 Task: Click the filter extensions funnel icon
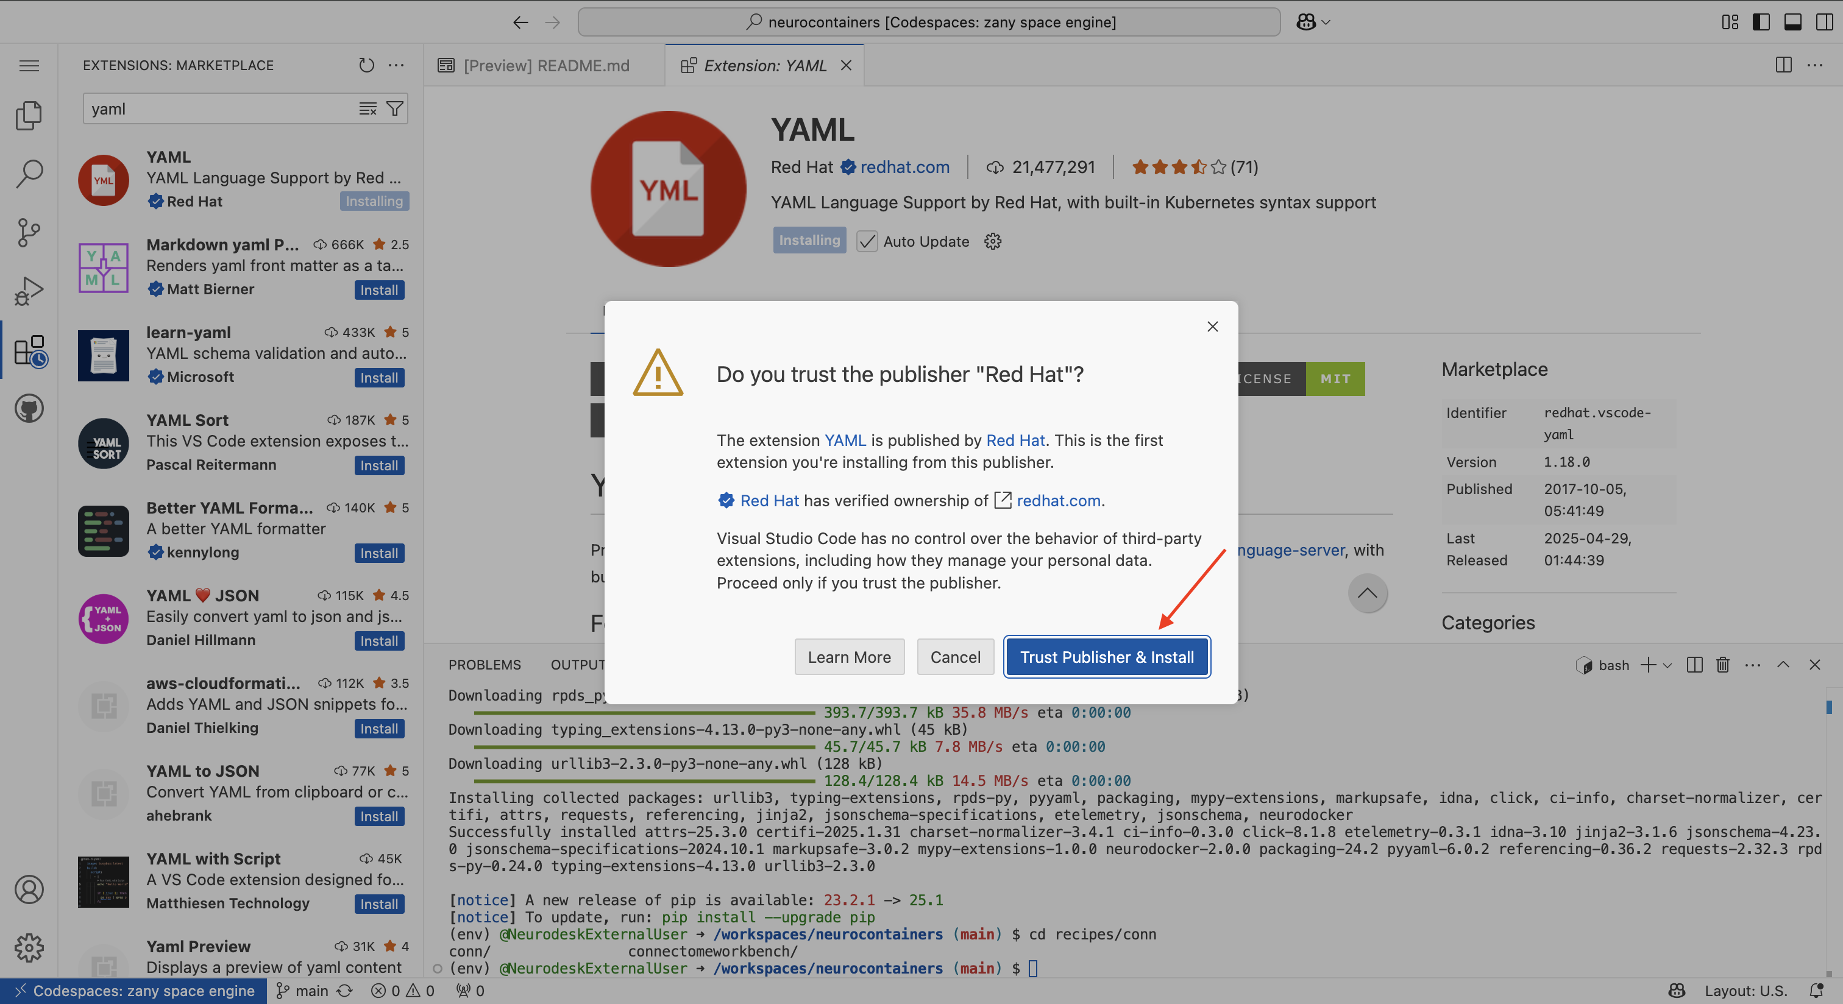pos(394,108)
